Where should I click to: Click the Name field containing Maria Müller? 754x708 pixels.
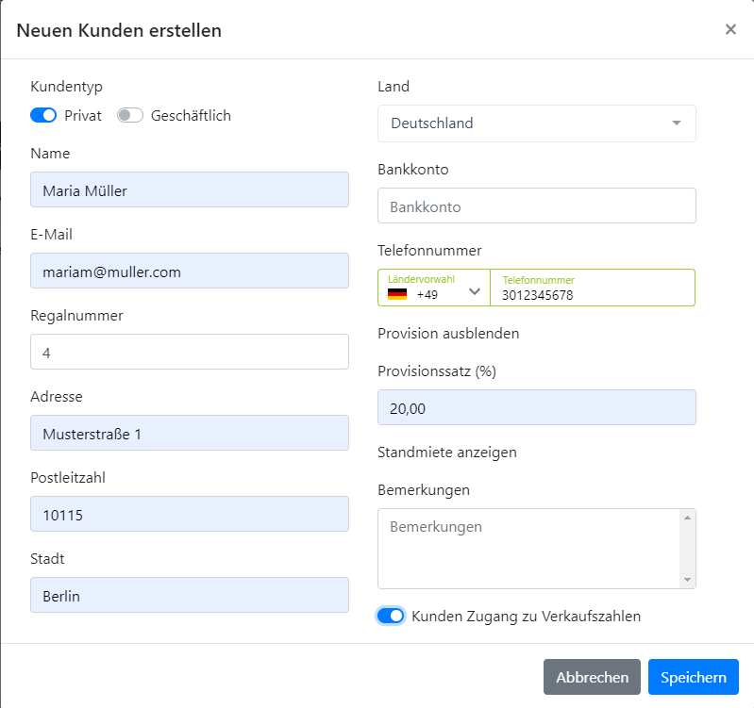[x=190, y=189]
